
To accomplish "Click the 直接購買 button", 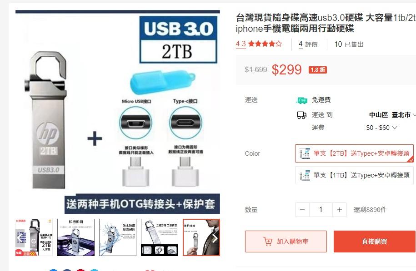I will 374,241.
